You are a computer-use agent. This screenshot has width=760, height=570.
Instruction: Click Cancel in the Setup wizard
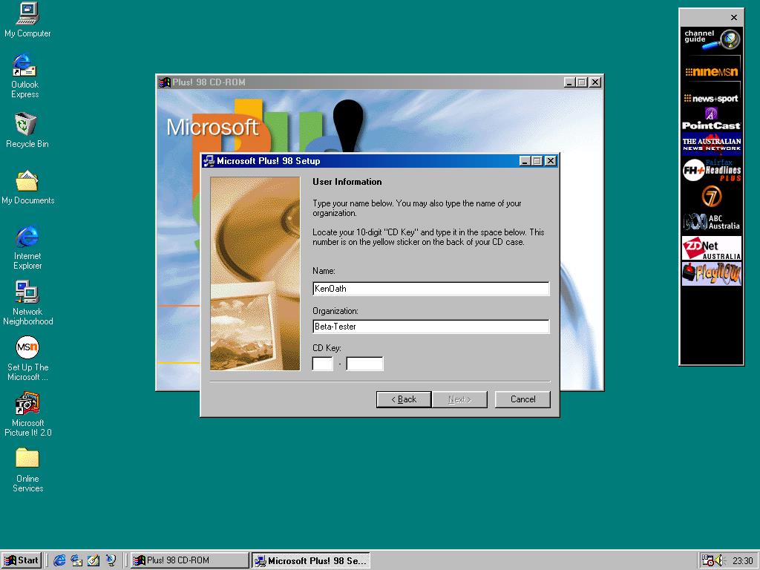(522, 399)
